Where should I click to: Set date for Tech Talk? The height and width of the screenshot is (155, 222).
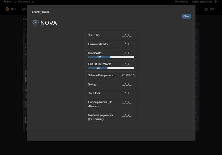127,93
